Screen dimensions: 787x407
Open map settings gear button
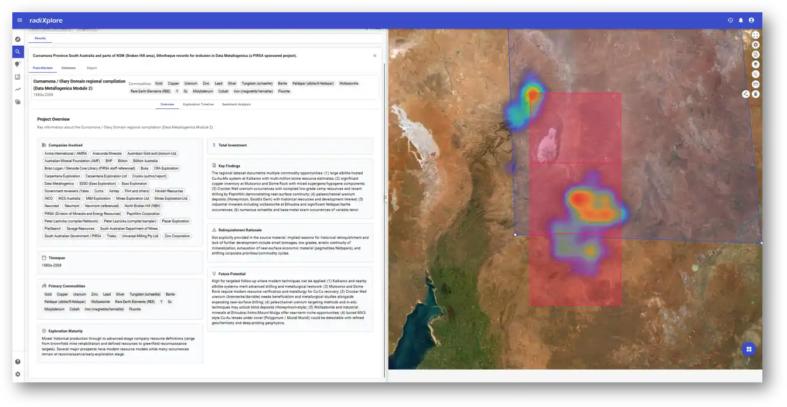(755, 45)
